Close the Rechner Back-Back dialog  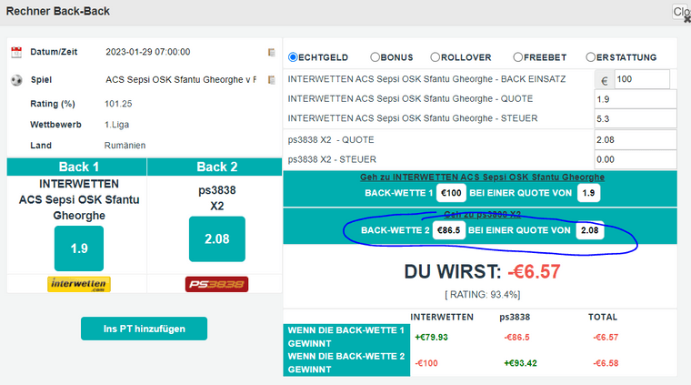coord(683,12)
